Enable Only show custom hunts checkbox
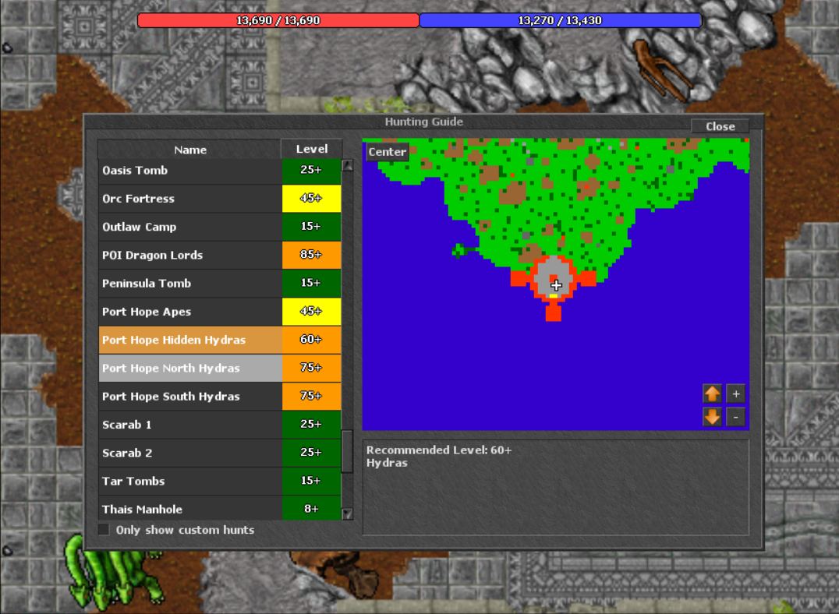839x614 pixels. [x=104, y=530]
